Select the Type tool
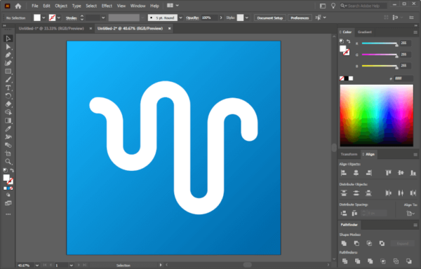 click(x=8, y=88)
